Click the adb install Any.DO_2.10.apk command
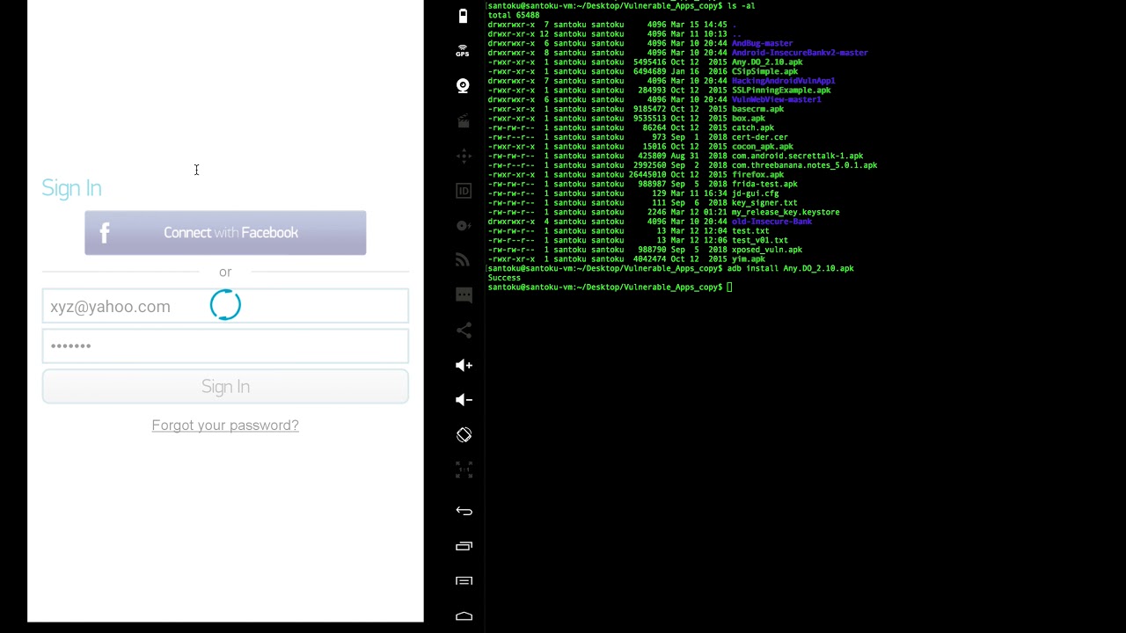 pyautogui.click(x=790, y=269)
